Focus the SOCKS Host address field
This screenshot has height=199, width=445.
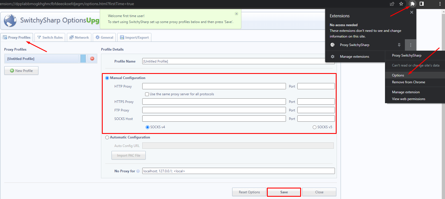coord(214,119)
